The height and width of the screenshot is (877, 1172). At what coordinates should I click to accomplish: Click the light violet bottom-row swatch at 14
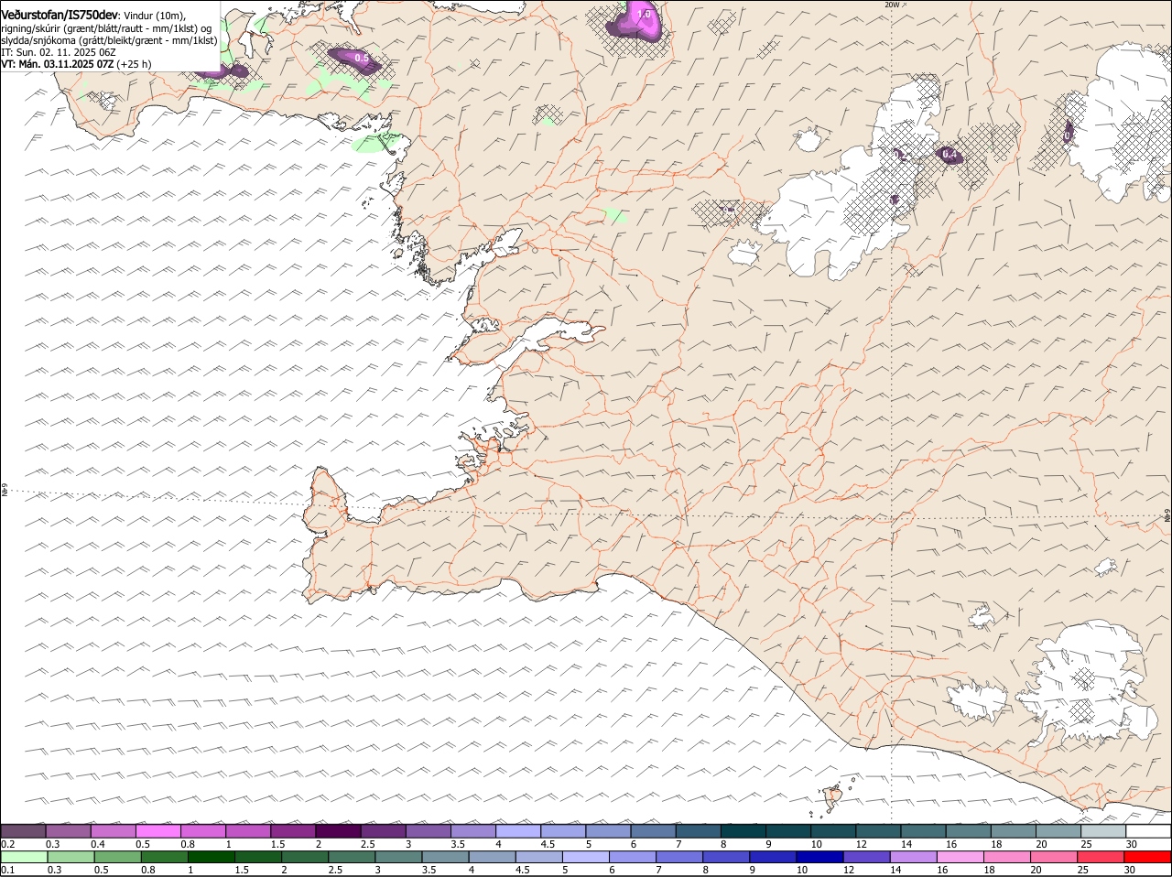pyautogui.click(x=914, y=857)
